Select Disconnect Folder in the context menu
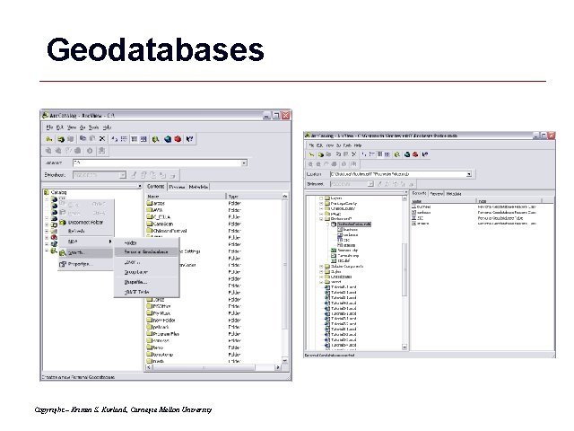Screen dimensions: 574x431 click(86, 223)
